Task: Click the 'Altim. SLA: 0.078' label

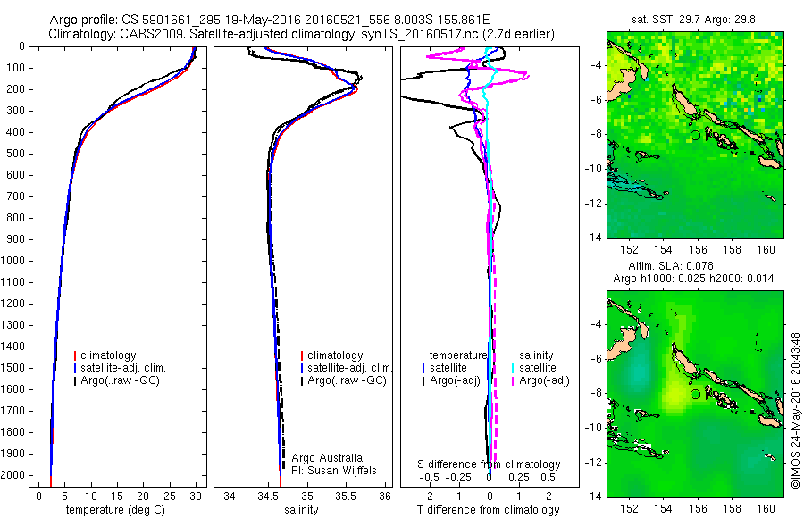Action: click(671, 266)
